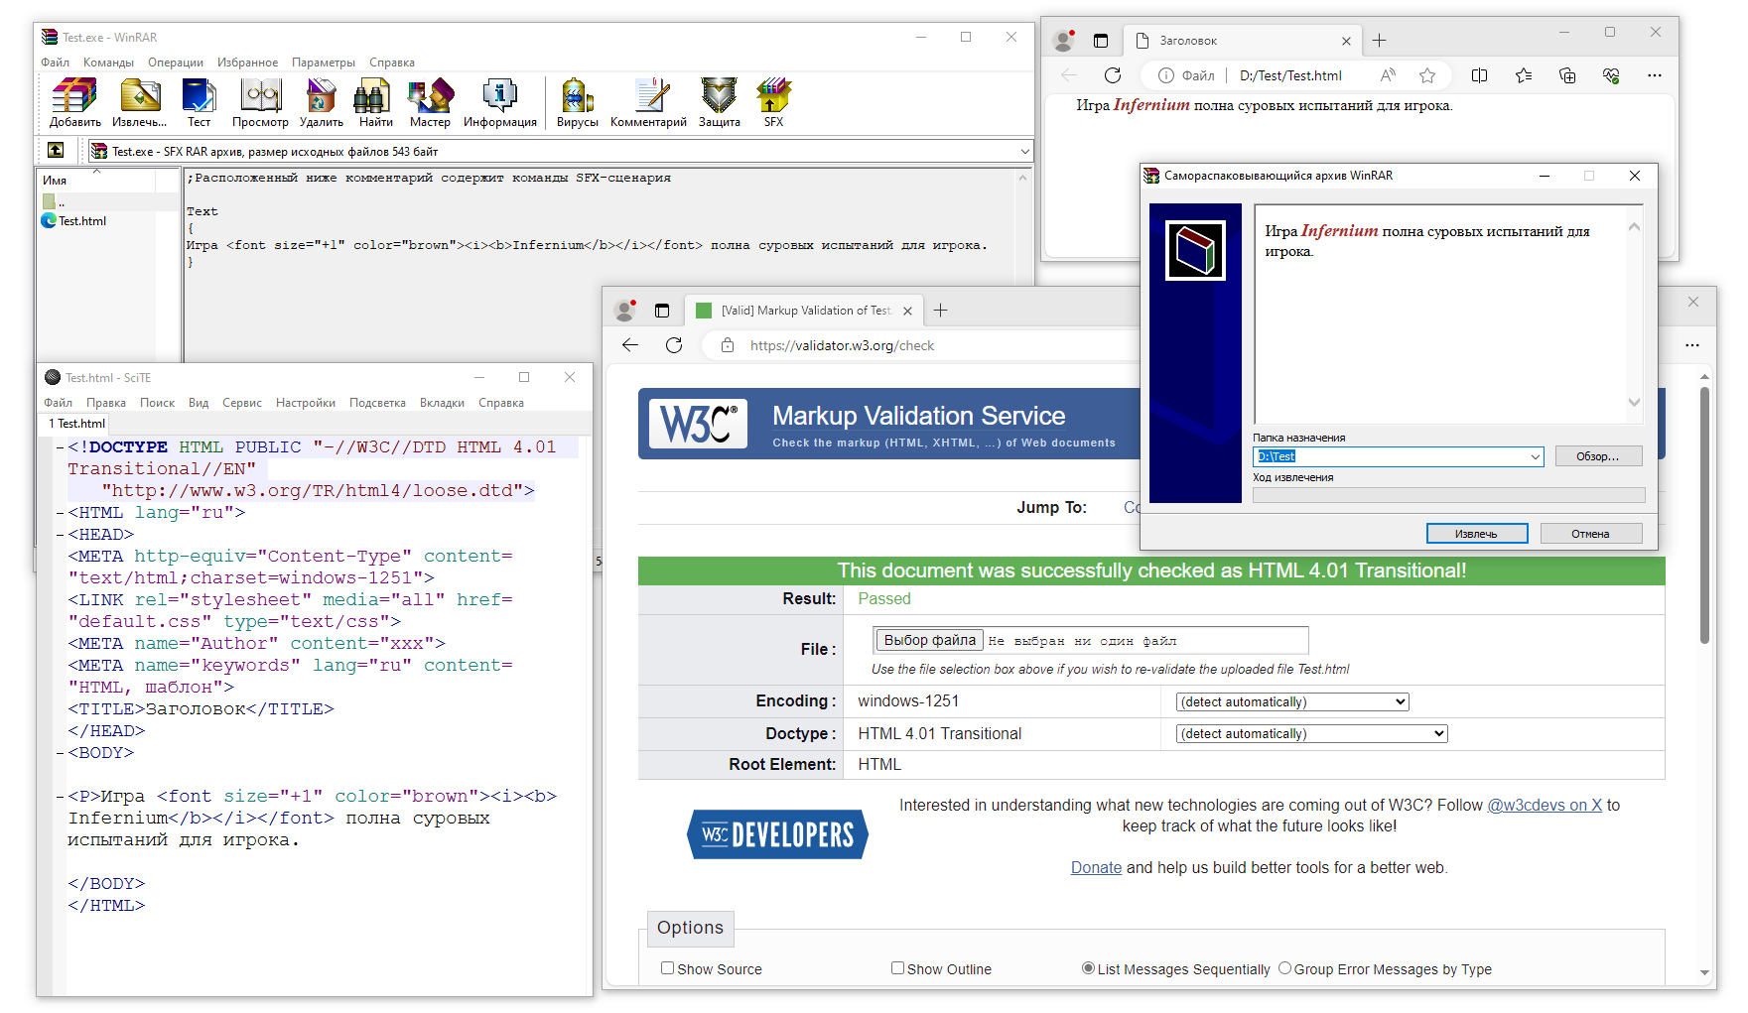Click the destination folder path field D:\Test
This screenshot has width=1748, height=1013.
click(x=1391, y=456)
